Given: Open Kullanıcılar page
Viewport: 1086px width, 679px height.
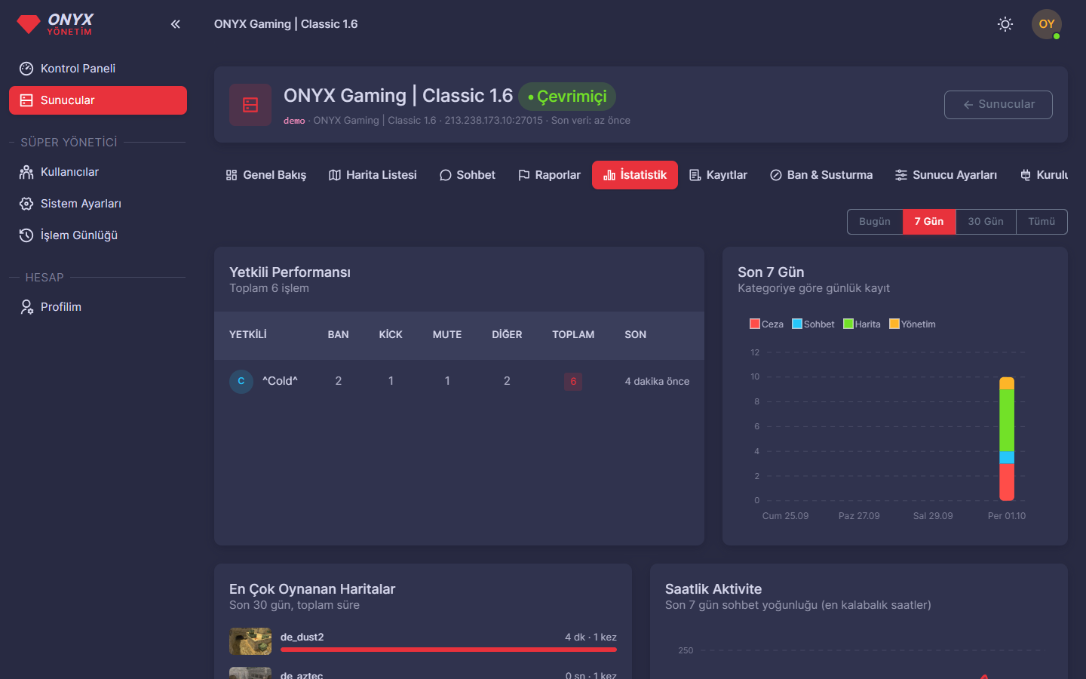Looking at the screenshot, I should pyautogui.click(x=98, y=172).
